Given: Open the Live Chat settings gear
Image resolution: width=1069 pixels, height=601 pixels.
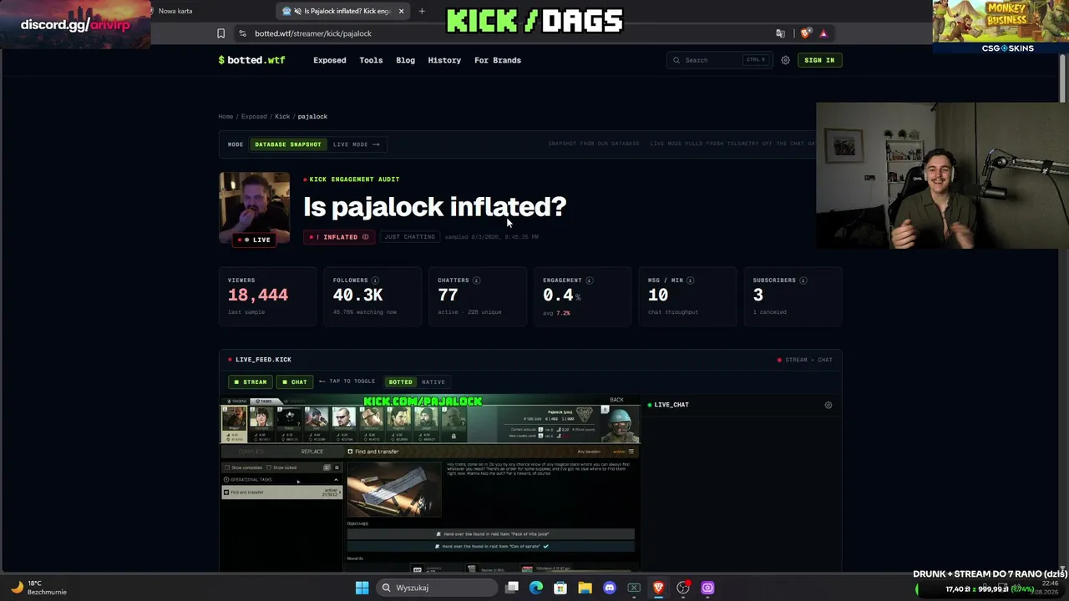Looking at the screenshot, I should coord(828,405).
